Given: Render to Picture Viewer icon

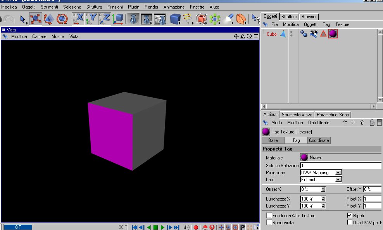Looking at the screenshot, I should click(x=147, y=19).
